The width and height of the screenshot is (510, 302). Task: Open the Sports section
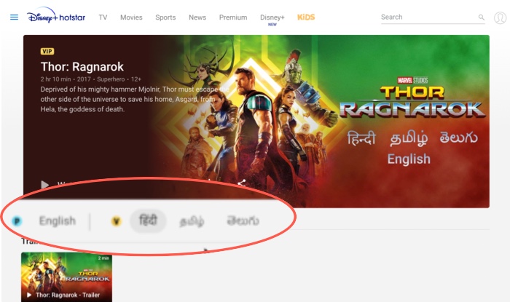tap(165, 17)
